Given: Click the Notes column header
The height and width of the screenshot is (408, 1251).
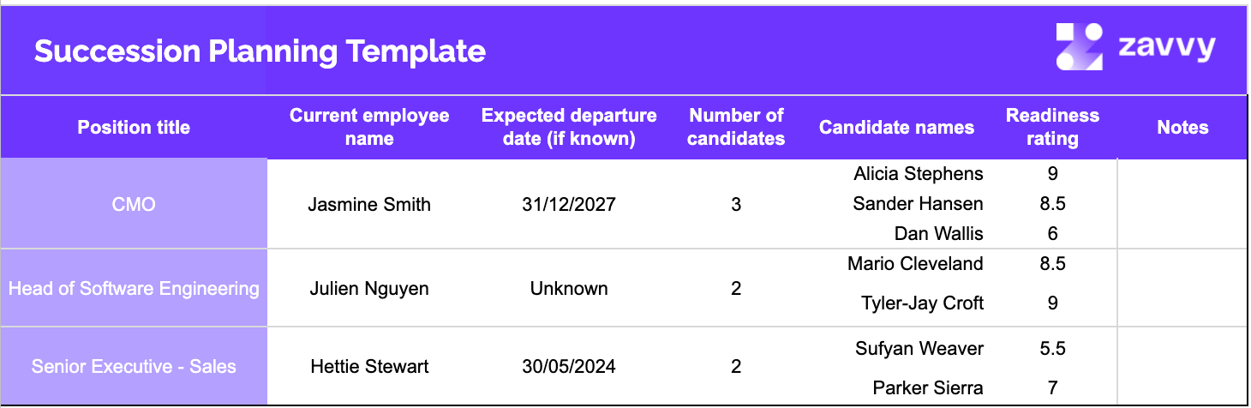Looking at the screenshot, I should [x=1182, y=128].
